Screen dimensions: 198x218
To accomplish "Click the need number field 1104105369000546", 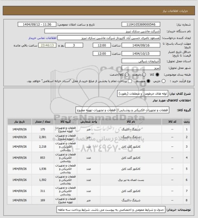I will pyautogui.click(x=141, y=24).
